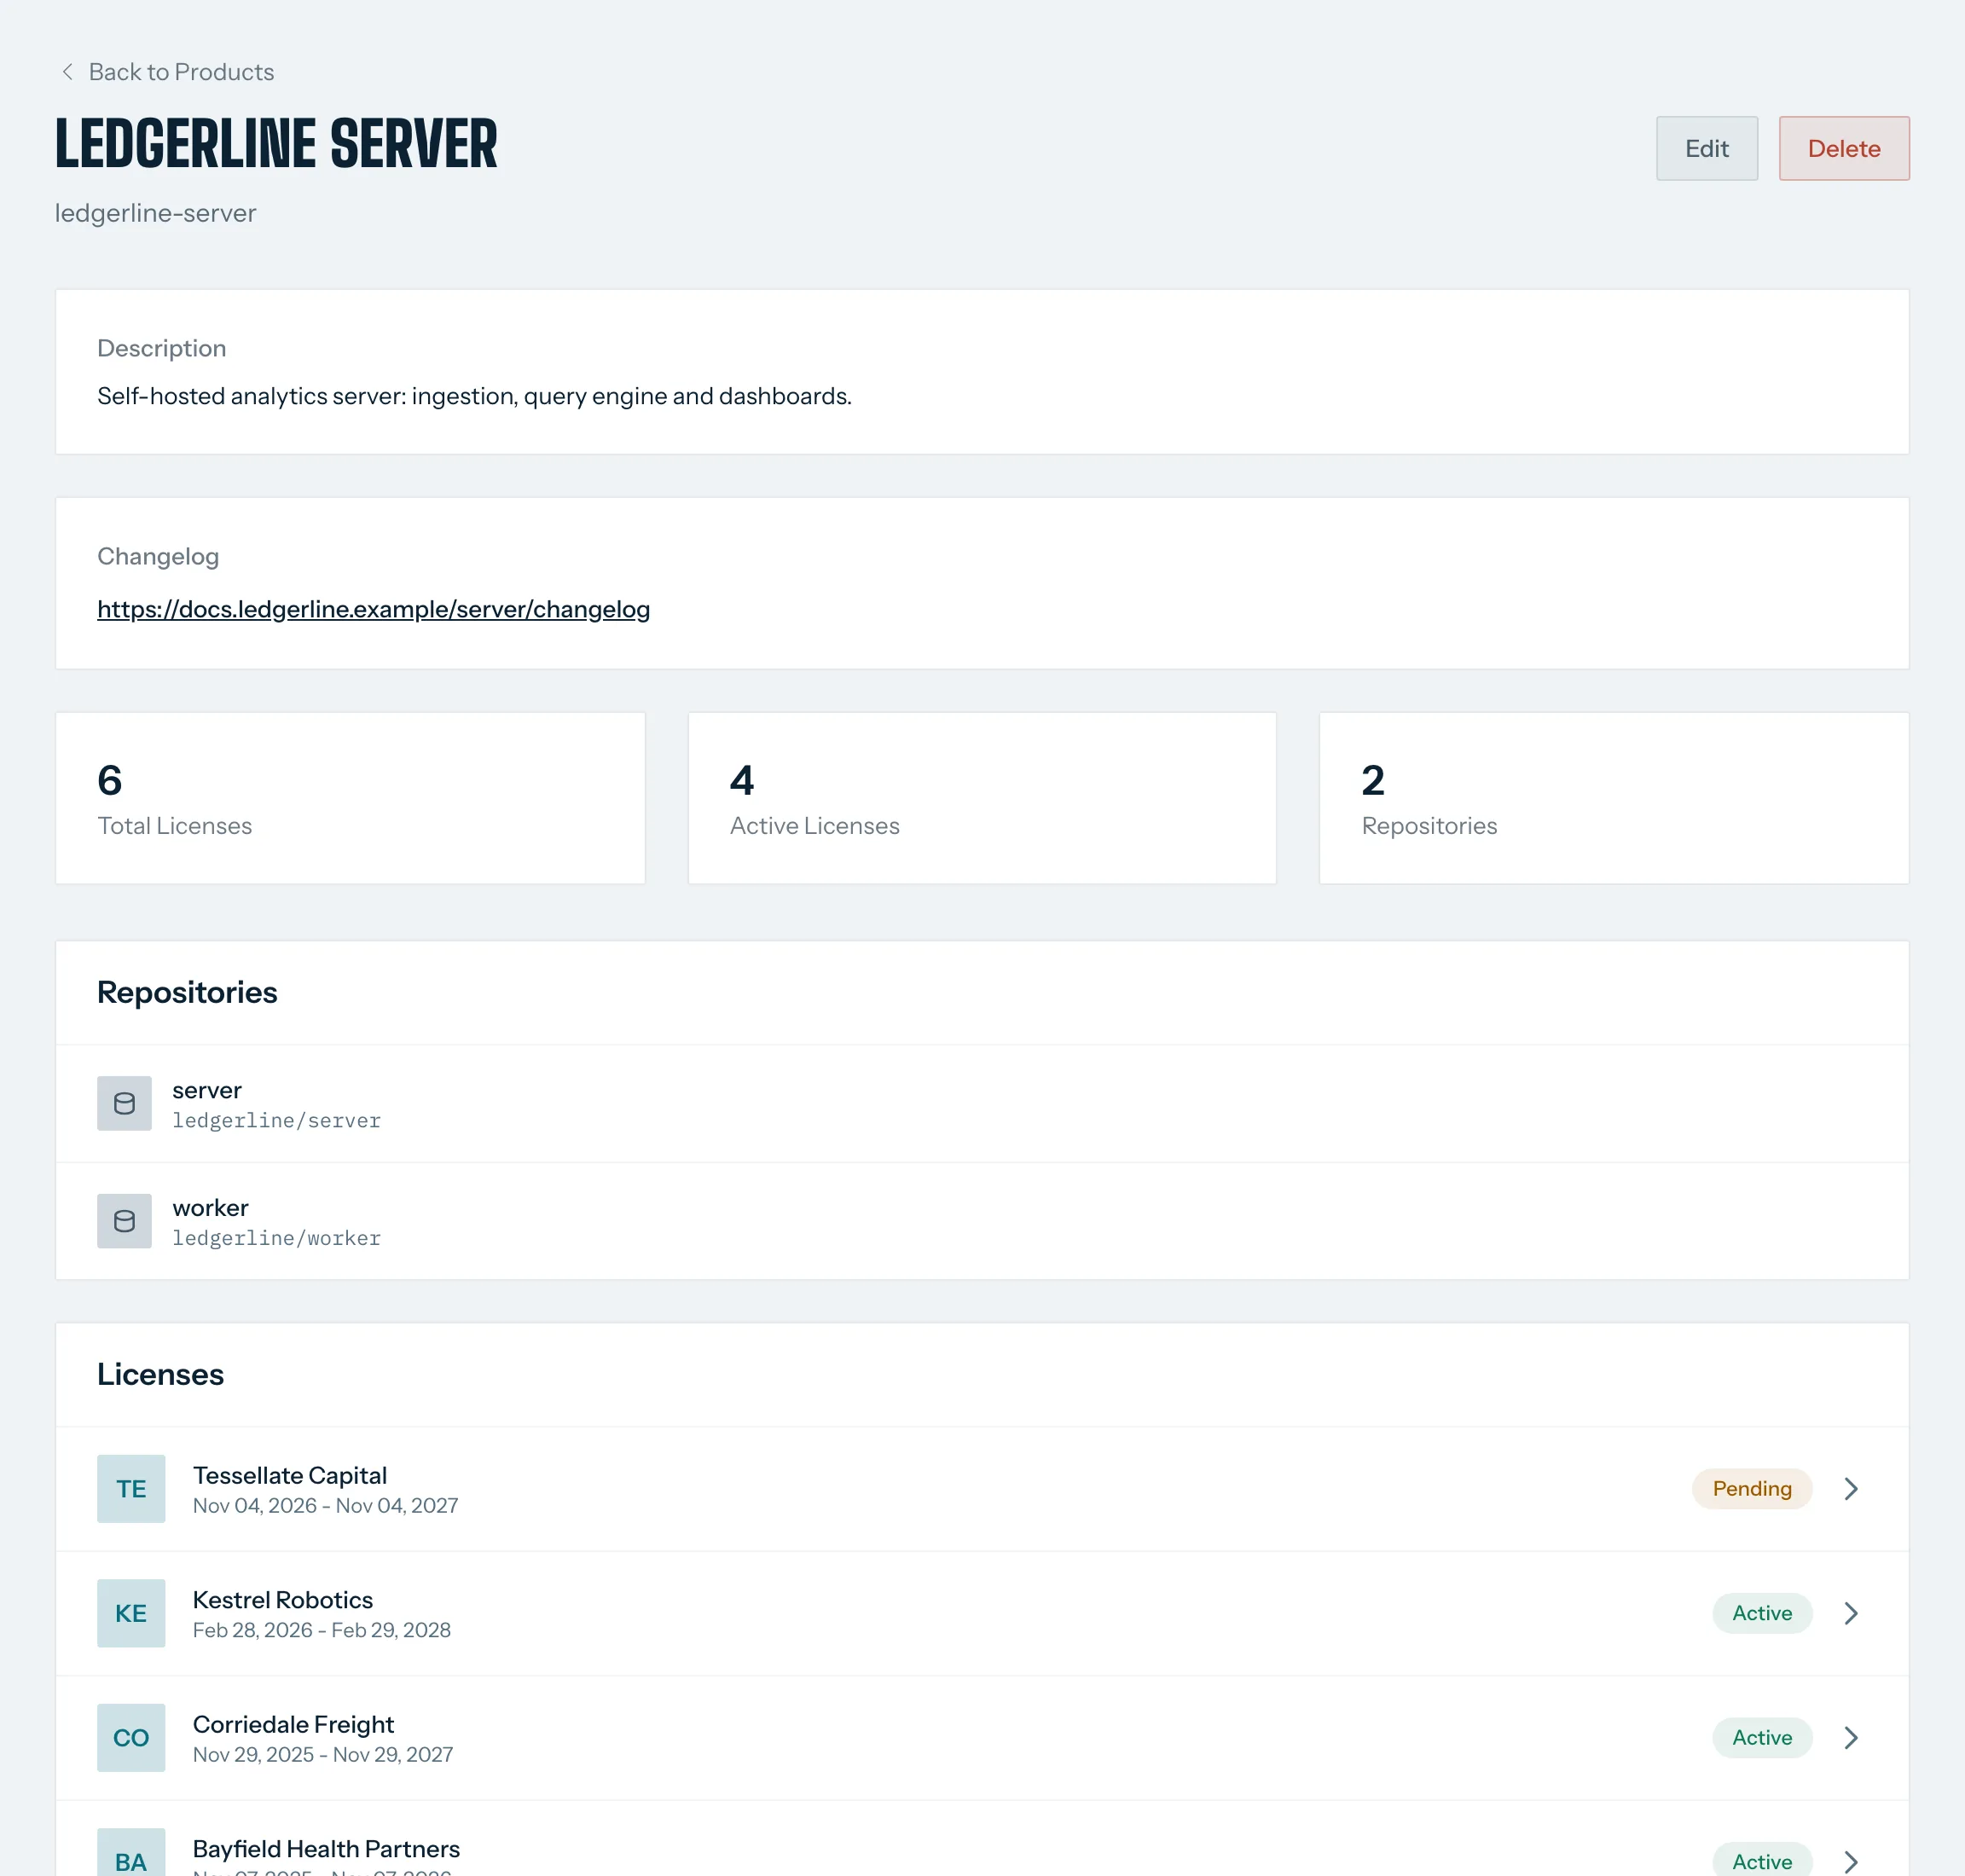Click the ledgerline/worker path text

276,1239
